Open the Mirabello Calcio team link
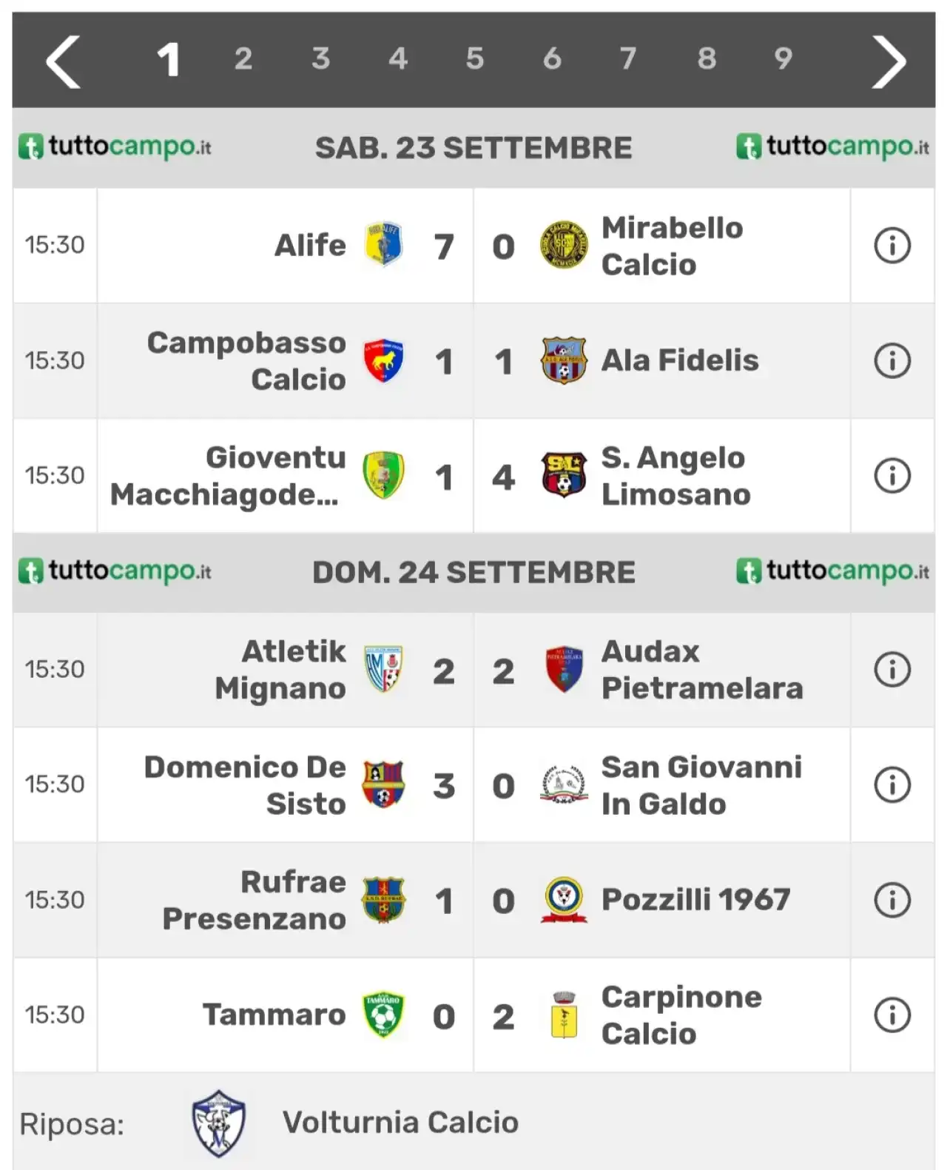 point(672,246)
